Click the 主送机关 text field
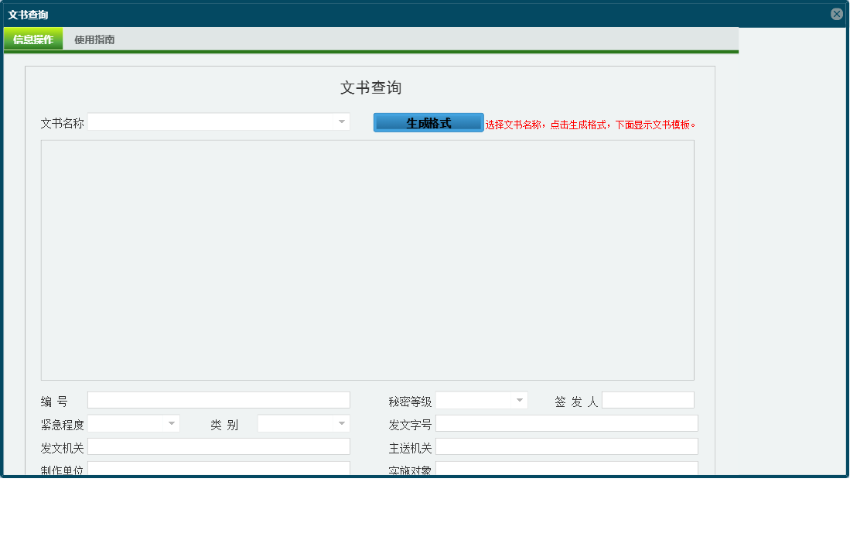The height and width of the screenshot is (547, 850). (x=567, y=446)
